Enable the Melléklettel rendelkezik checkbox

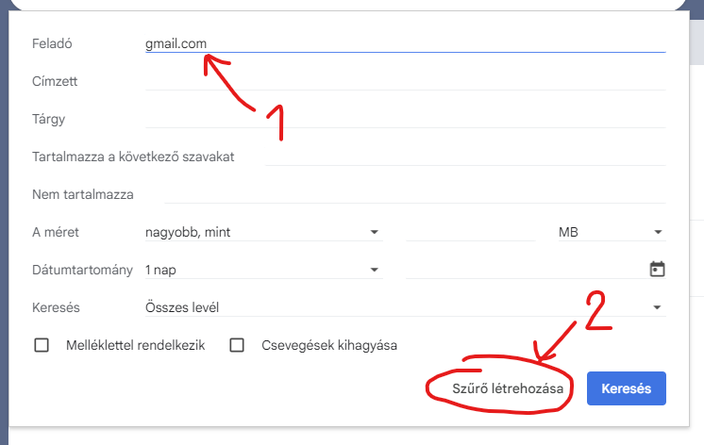point(42,345)
